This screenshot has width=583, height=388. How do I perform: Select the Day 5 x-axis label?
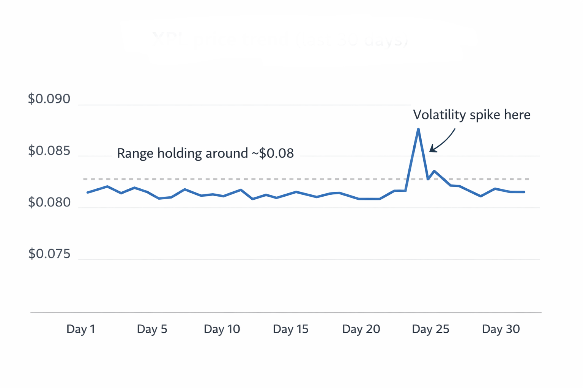click(152, 329)
